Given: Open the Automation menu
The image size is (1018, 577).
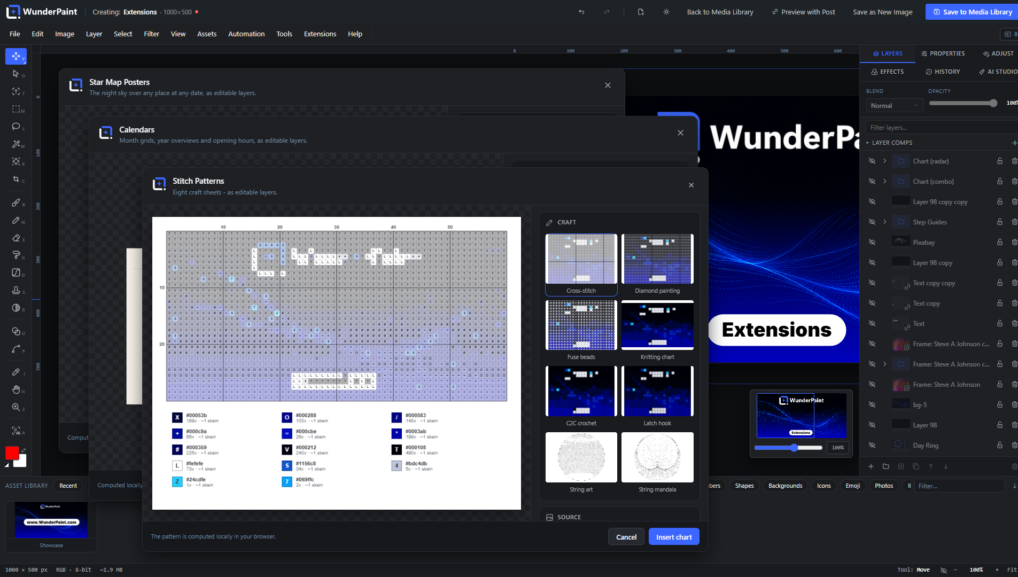Looking at the screenshot, I should point(246,34).
